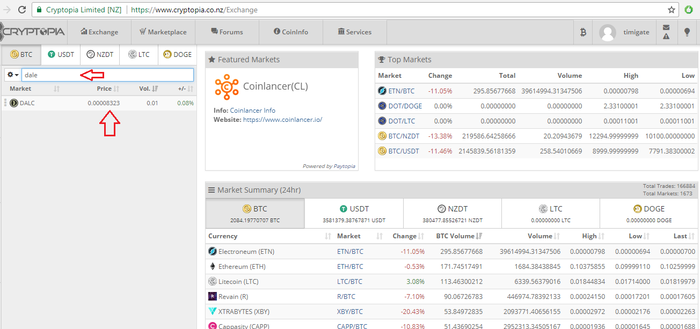Reload the page with the refresh button
The width and height of the screenshot is (700, 329).
[22, 10]
